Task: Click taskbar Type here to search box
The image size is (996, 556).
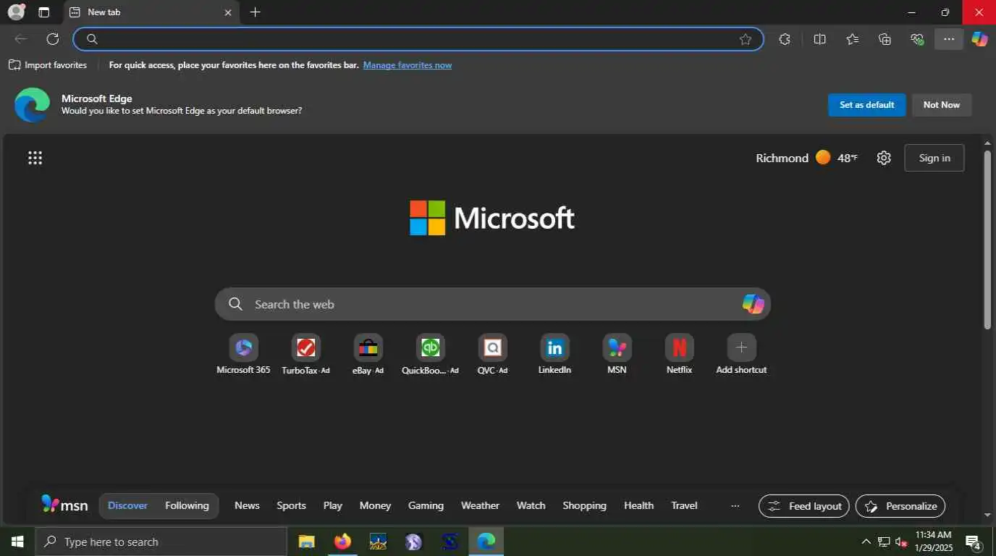Action: coord(161,542)
